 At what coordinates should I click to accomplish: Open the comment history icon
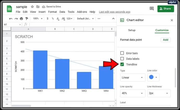[152, 9]
